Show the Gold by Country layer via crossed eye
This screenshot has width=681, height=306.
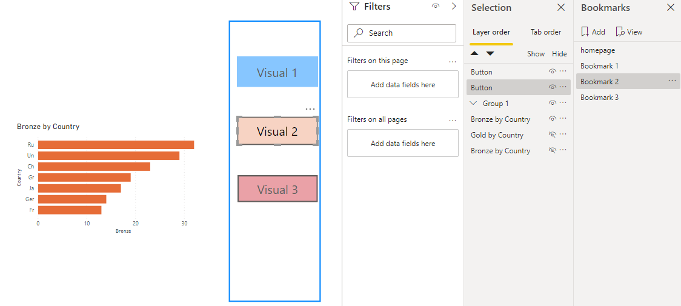pyautogui.click(x=553, y=135)
